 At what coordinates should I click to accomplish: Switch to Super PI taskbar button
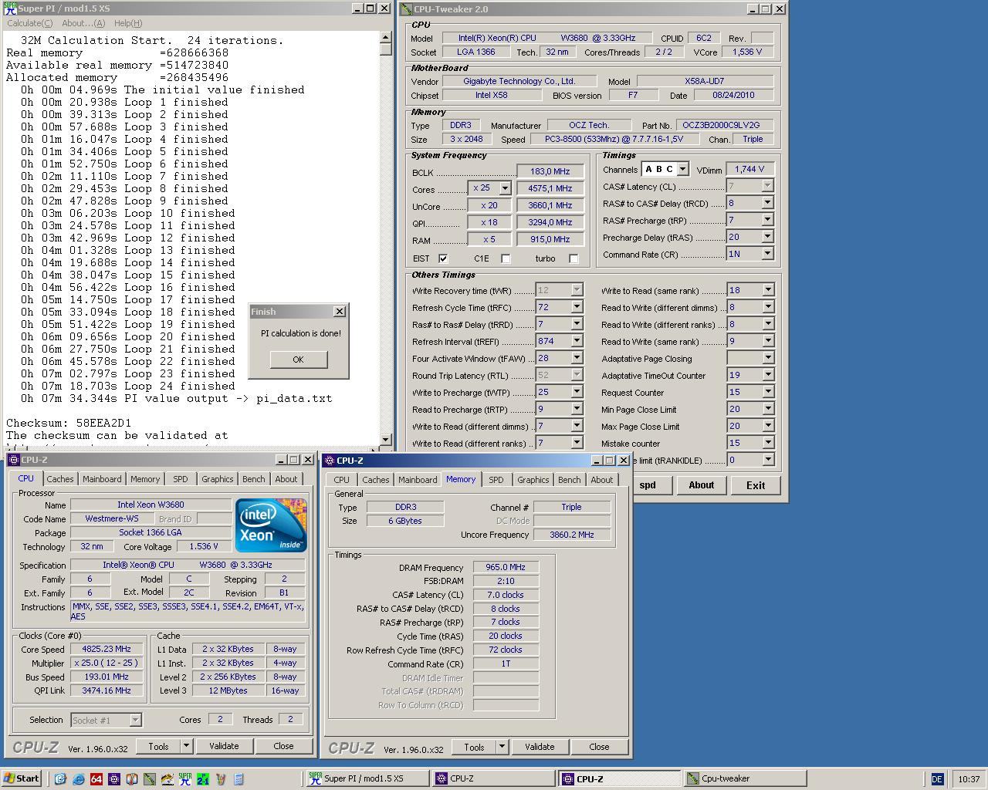(x=366, y=778)
